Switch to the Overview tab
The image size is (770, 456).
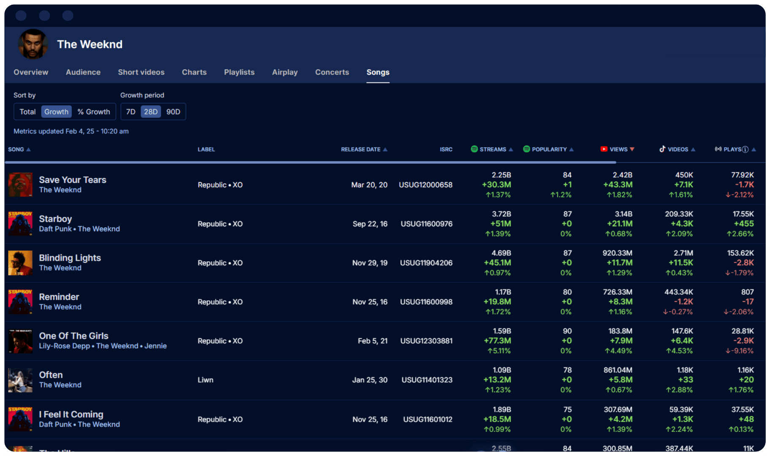pos(31,72)
